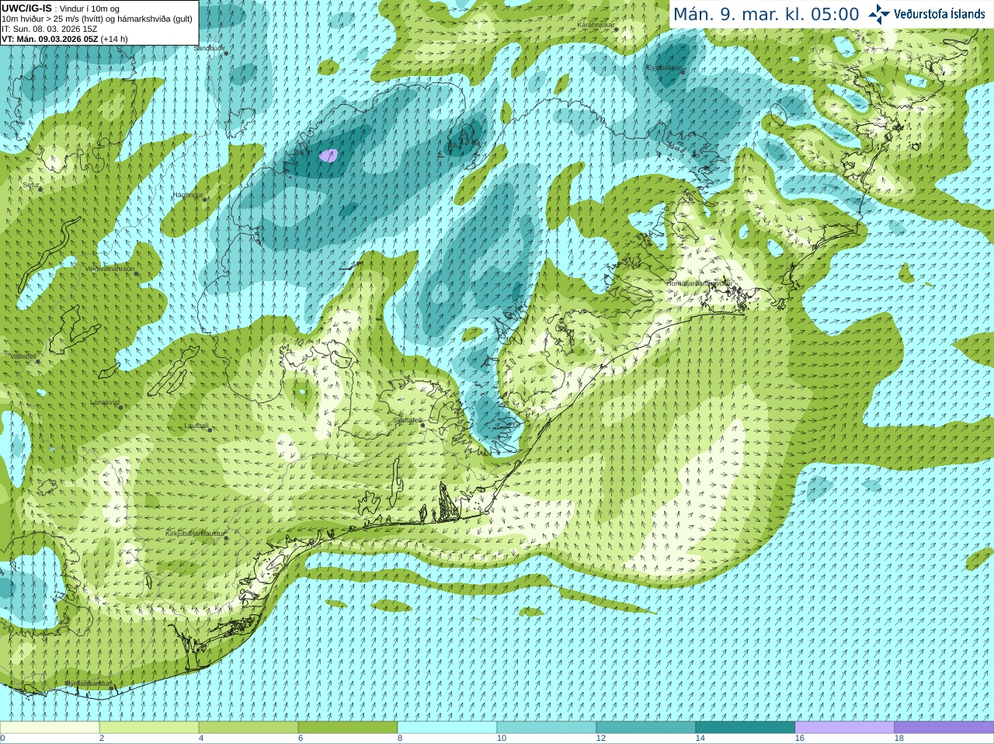Image resolution: width=994 pixels, height=744 pixels.
Task: Click the Hornafjarðarflugvöllur station label
Action: [x=699, y=283]
